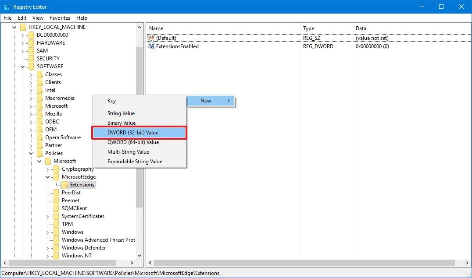Image resolution: width=472 pixels, height=278 pixels.
Task: Collapse the SOFTWARE tree node
Action: click(x=21, y=66)
